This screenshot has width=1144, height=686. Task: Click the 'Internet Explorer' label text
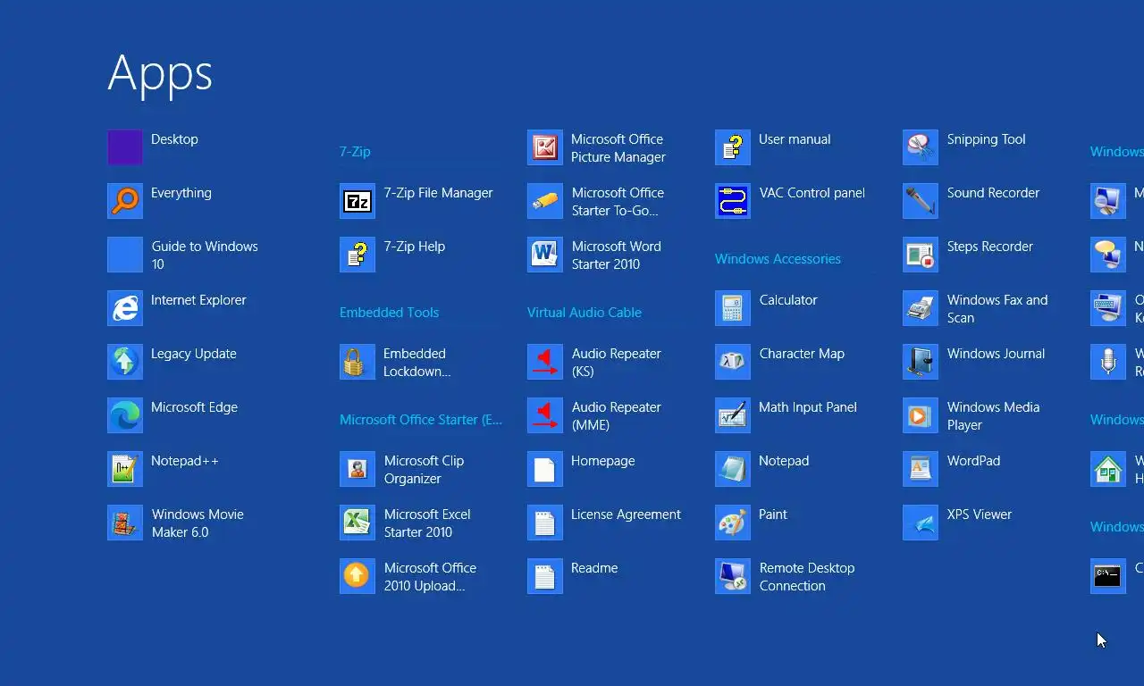198,300
